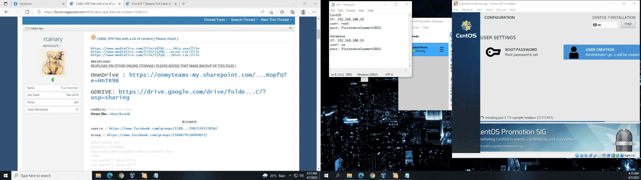View site information lock icon
Viewport: 641px width, 180px height.
[39, 12]
